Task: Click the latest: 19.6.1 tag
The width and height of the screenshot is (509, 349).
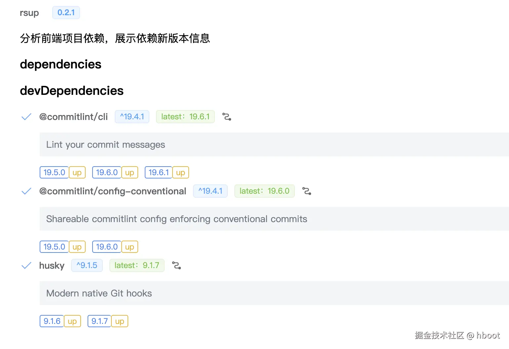Action: (x=185, y=117)
